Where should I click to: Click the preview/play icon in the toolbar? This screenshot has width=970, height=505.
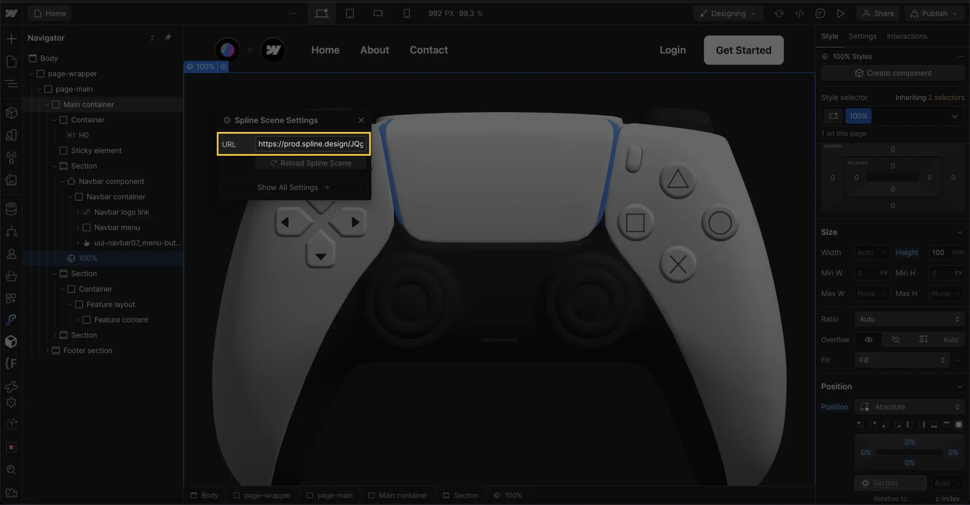(x=841, y=13)
